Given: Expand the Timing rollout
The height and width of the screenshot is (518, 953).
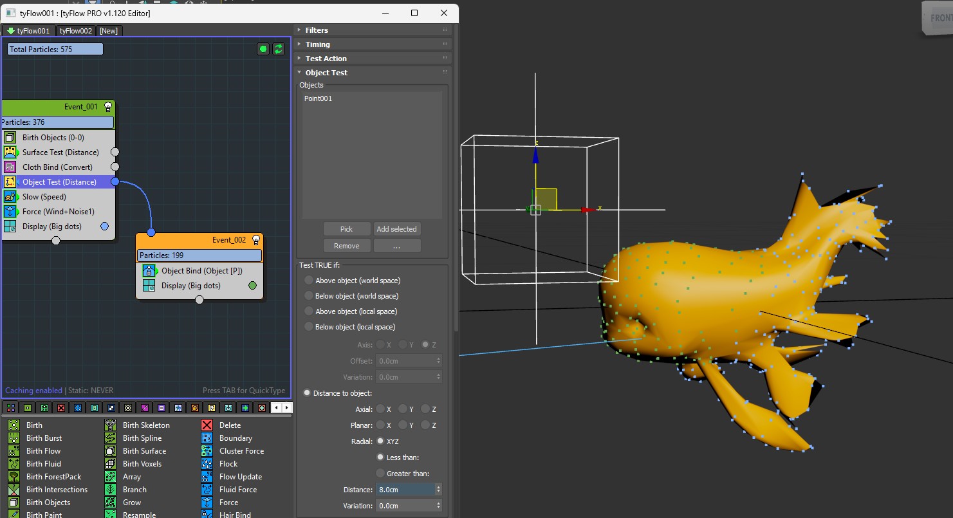Looking at the screenshot, I should (317, 44).
